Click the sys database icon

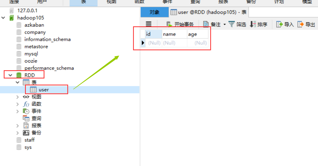(19, 147)
